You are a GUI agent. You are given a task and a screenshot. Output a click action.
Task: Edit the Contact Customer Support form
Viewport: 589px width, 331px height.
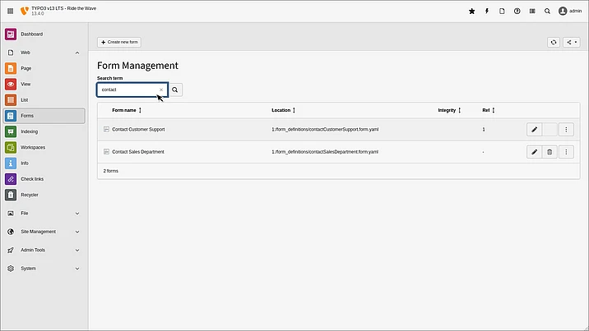pos(534,130)
